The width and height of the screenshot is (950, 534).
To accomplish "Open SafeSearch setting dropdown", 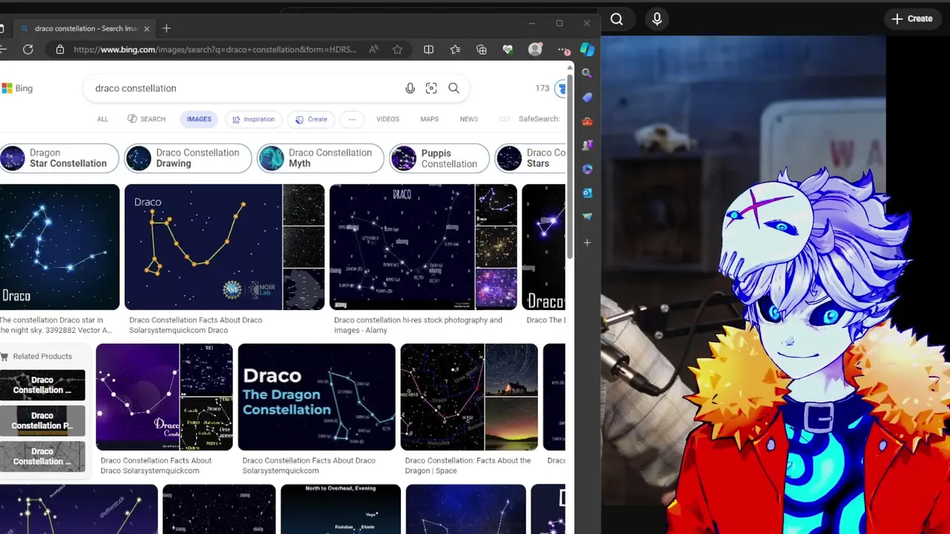I will coord(540,119).
